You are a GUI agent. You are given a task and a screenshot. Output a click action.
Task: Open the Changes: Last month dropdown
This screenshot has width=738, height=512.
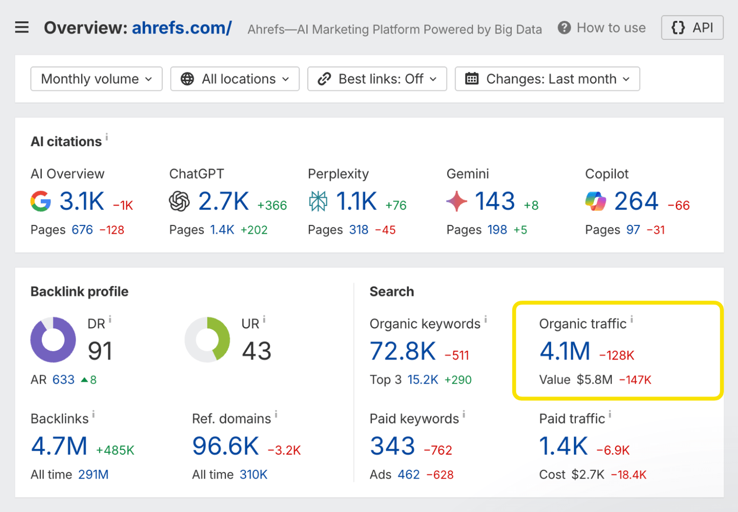(x=547, y=79)
